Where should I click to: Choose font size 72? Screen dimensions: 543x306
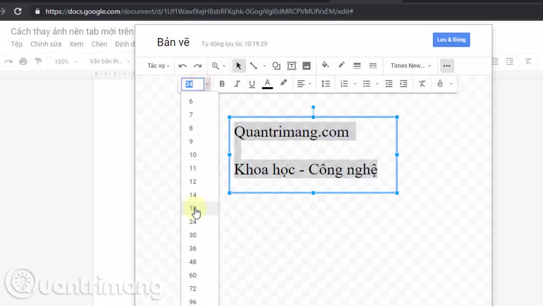pyautogui.click(x=200, y=289)
